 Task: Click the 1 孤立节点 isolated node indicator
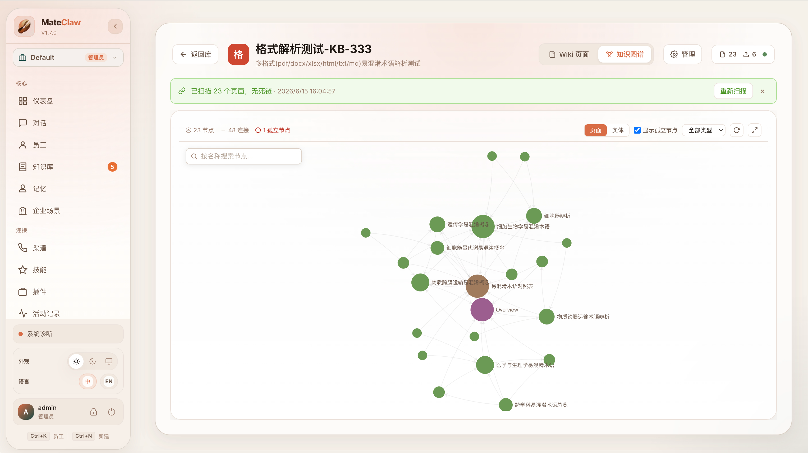273,130
